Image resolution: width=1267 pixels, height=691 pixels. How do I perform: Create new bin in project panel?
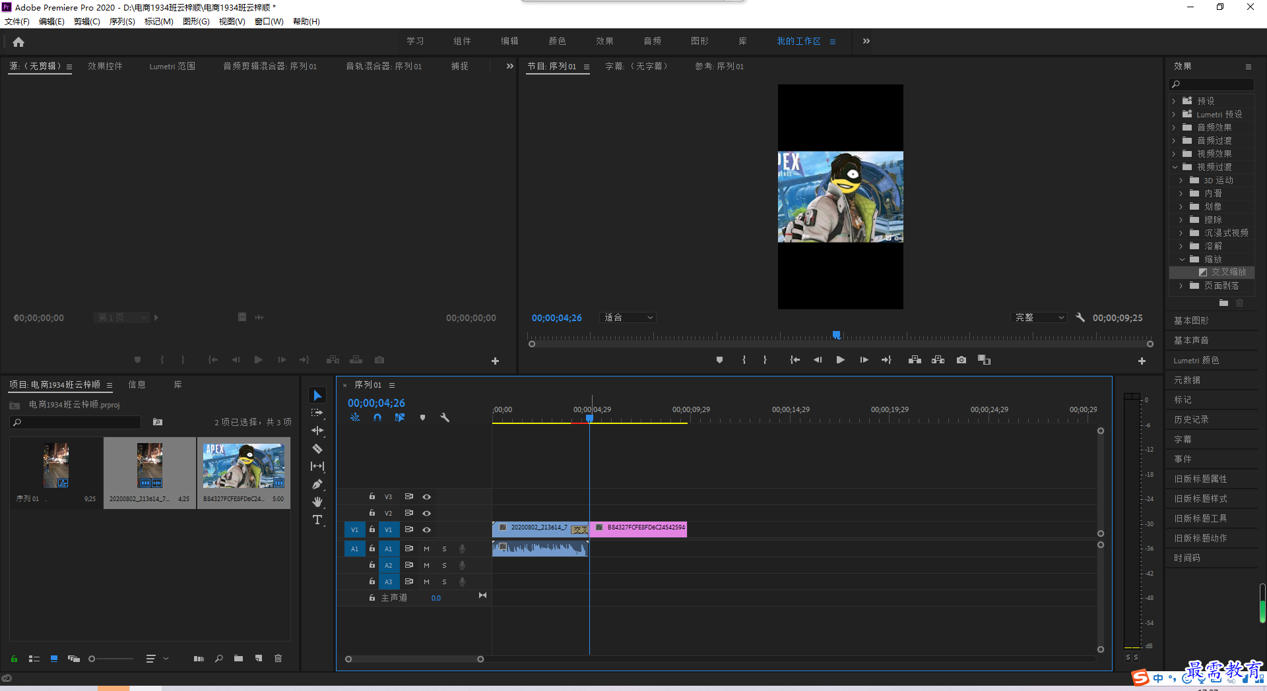(238, 658)
